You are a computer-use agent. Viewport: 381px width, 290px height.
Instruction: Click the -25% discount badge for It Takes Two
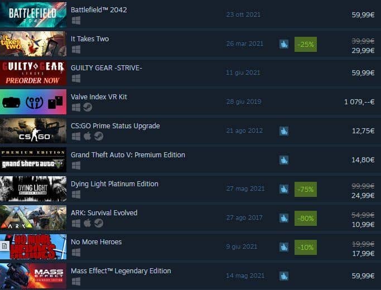pos(306,44)
